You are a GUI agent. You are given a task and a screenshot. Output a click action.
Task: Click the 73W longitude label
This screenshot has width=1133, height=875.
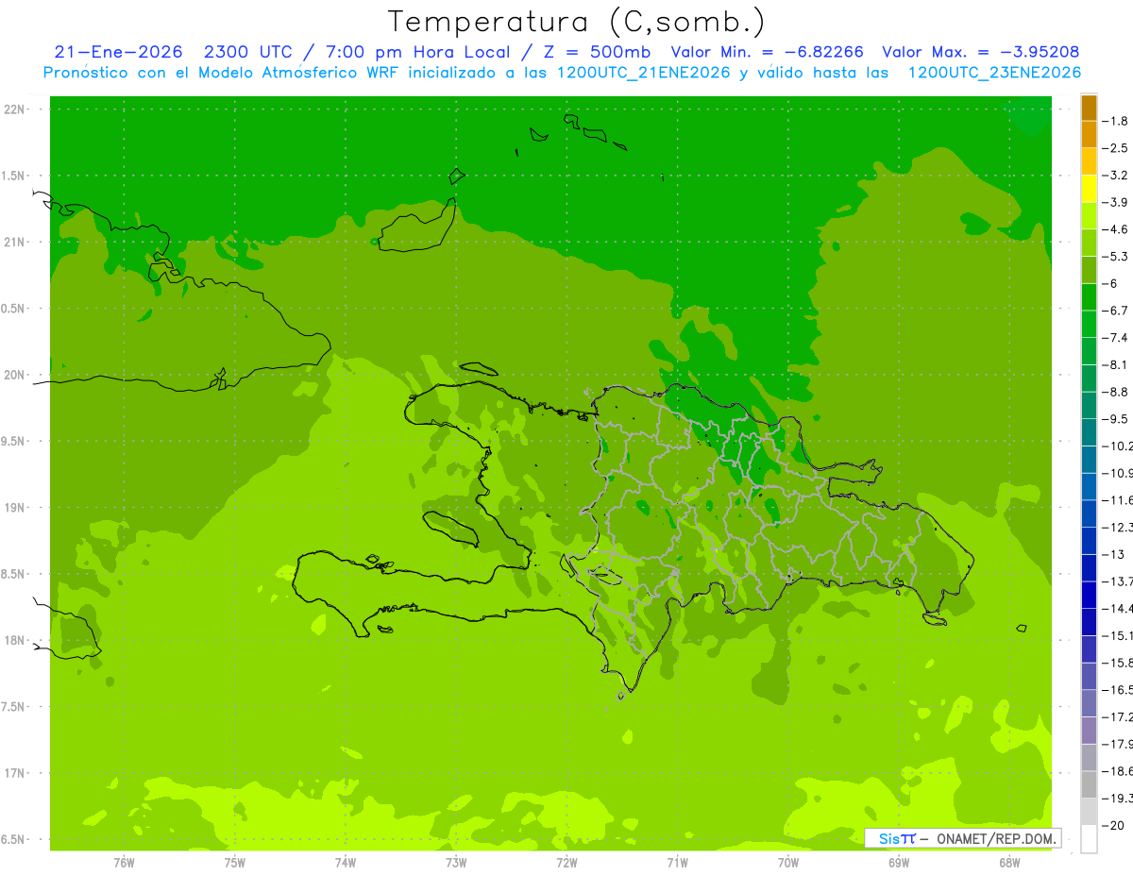pyautogui.click(x=456, y=863)
